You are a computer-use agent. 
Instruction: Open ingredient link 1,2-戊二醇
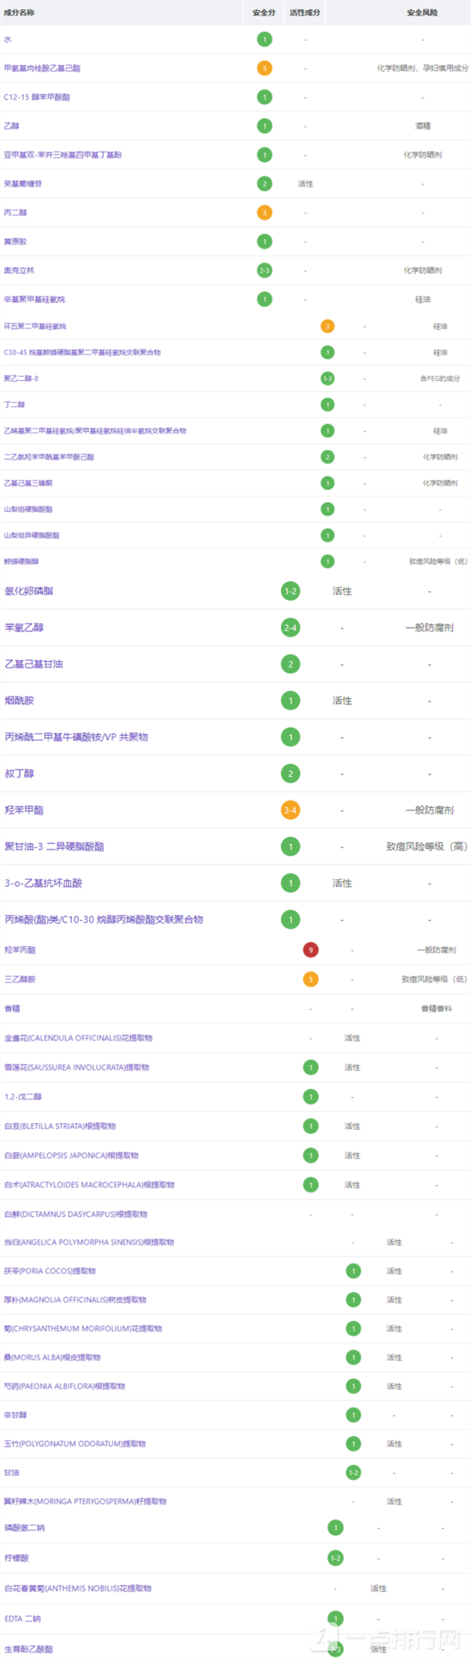tap(23, 1097)
